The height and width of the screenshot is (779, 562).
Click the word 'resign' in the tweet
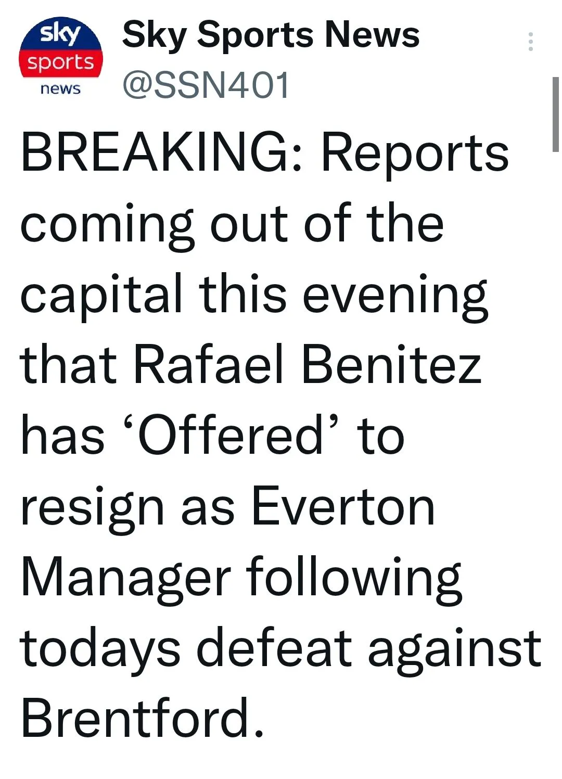coord(92,507)
